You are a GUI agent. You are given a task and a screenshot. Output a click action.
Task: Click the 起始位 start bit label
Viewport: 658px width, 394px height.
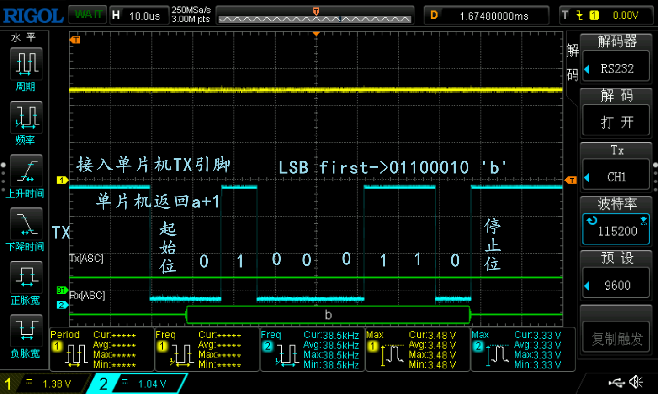pos(168,247)
